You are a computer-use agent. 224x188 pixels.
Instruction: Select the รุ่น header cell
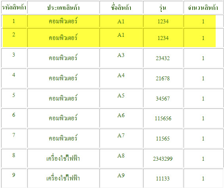[163, 8]
